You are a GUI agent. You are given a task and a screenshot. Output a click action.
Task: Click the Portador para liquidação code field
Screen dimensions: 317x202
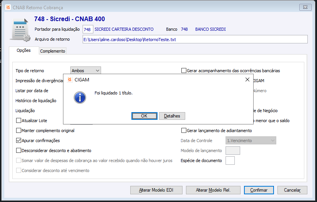[88, 29]
